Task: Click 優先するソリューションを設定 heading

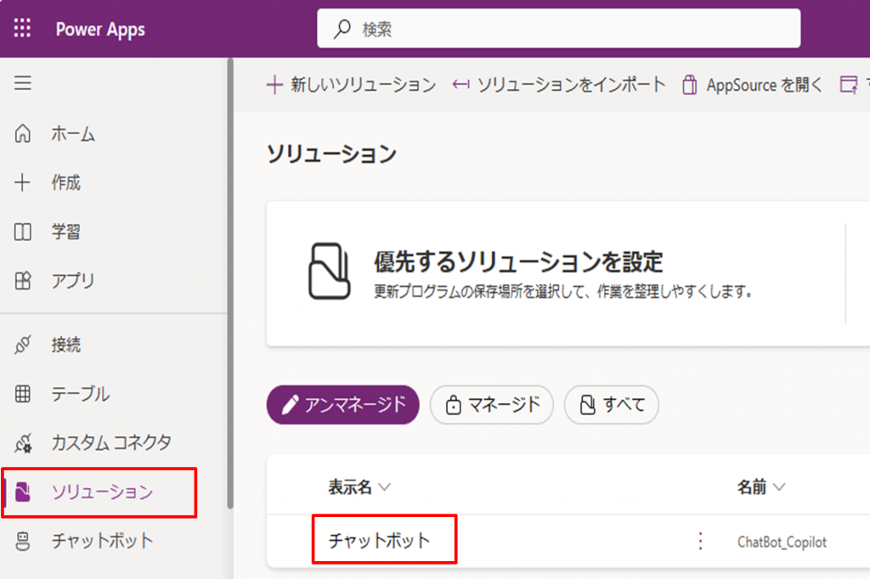Action: (x=518, y=261)
